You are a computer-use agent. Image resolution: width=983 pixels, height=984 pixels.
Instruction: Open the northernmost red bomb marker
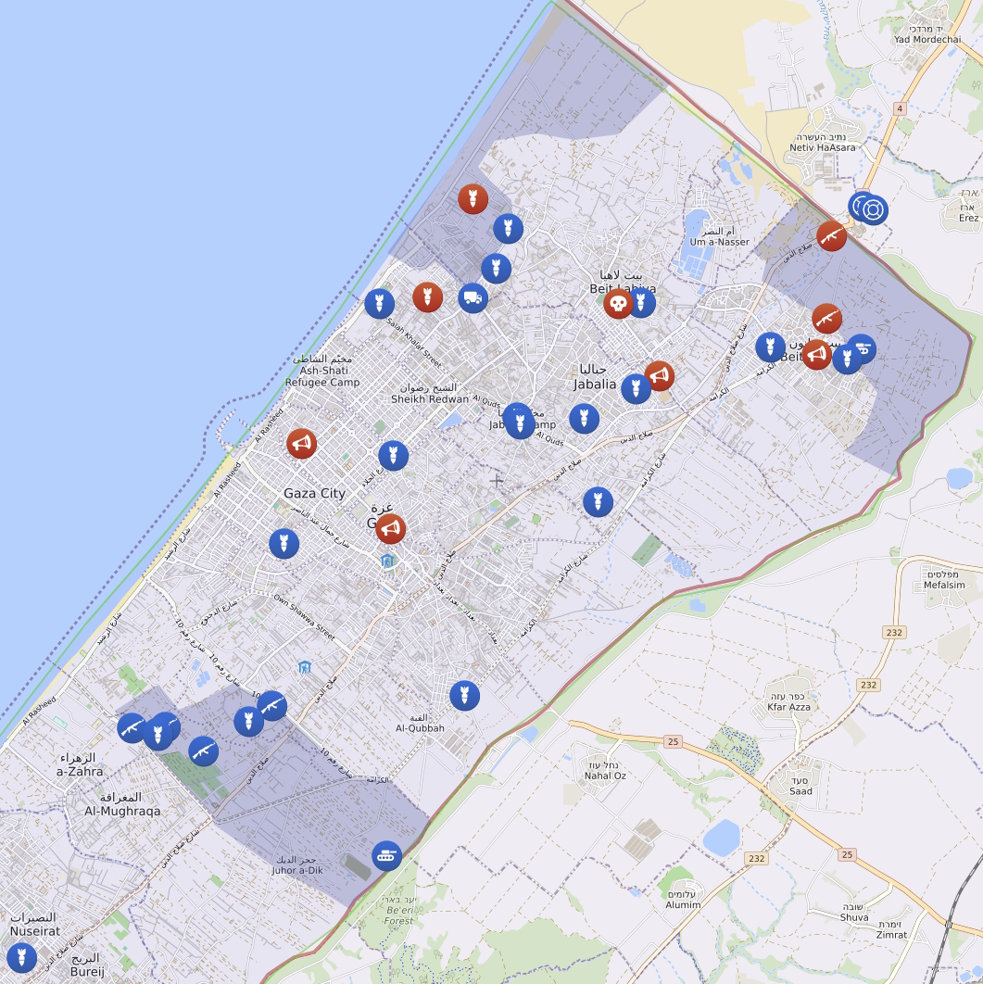pos(473,198)
